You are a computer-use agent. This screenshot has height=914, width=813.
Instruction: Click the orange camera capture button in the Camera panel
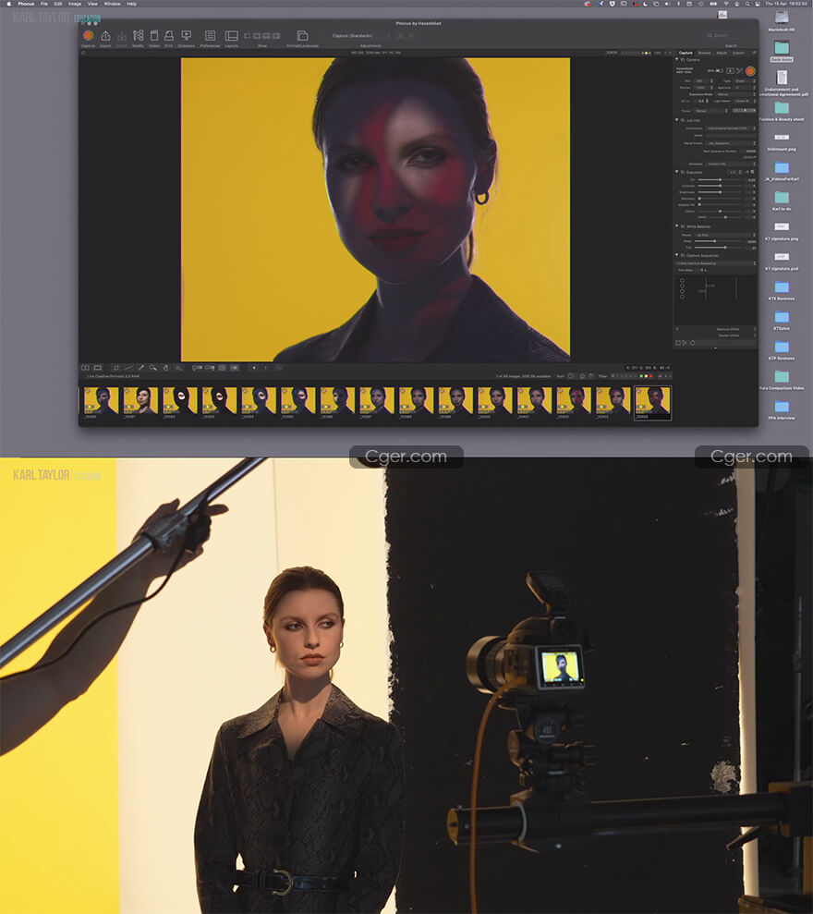pyautogui.click(x=750, y=70)
